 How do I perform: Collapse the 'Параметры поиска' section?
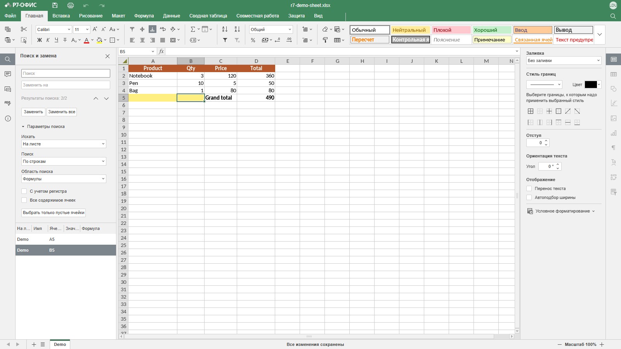43,126
